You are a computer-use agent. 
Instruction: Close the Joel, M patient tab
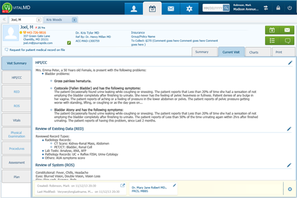point(38,20)
